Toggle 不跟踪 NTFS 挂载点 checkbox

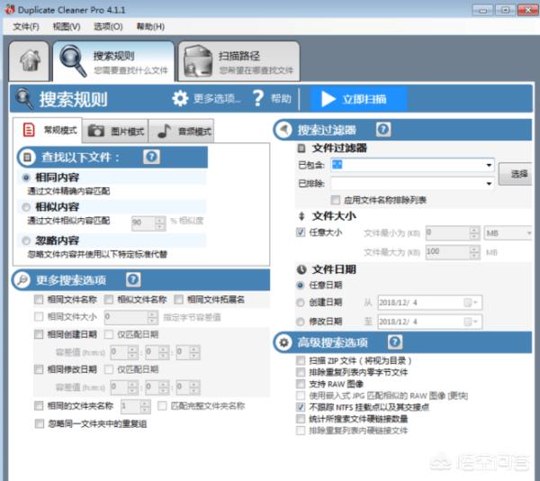[301, 407]
